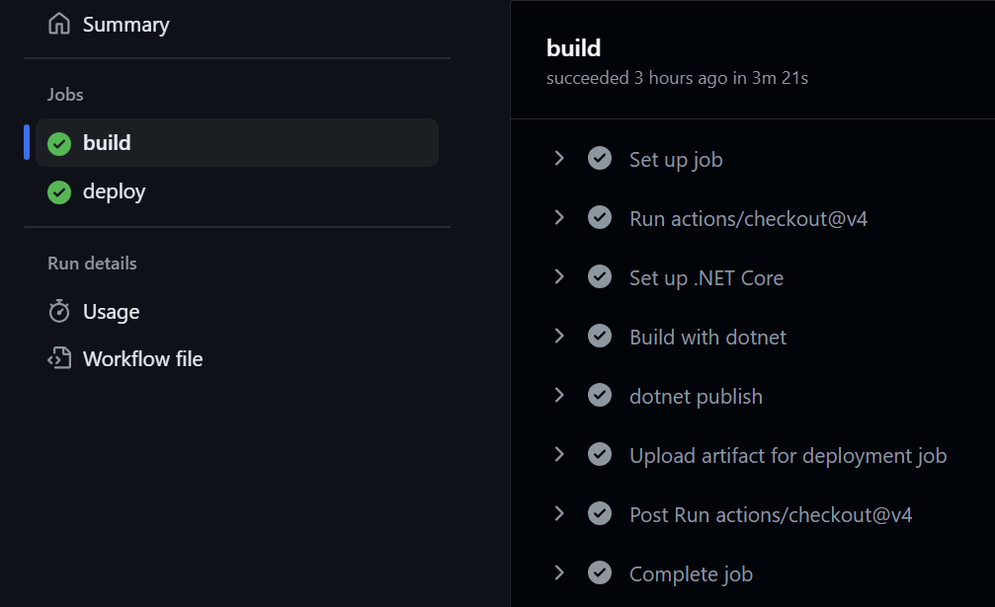Open the Usage details page
The image size is (995, 607).
pos(111,311)
